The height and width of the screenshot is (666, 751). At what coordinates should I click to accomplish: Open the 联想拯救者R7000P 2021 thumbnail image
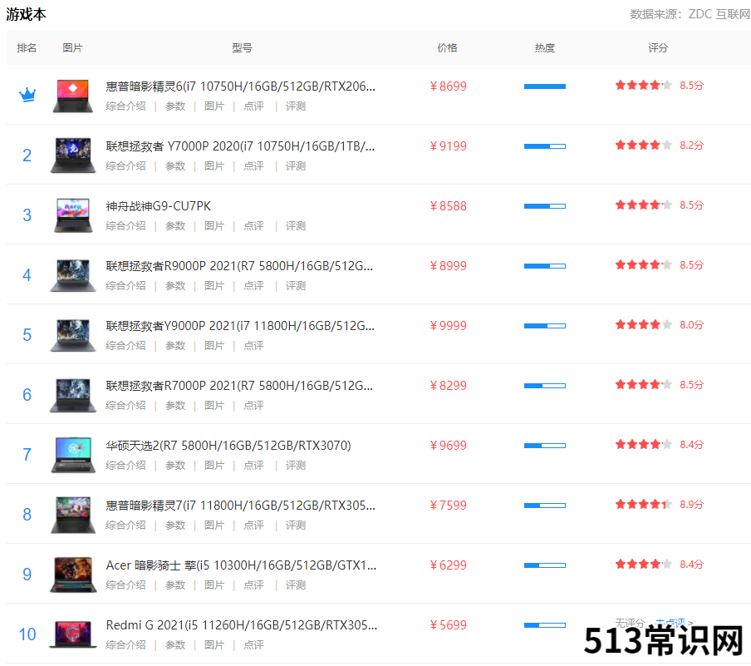click(x=73, y=395)
